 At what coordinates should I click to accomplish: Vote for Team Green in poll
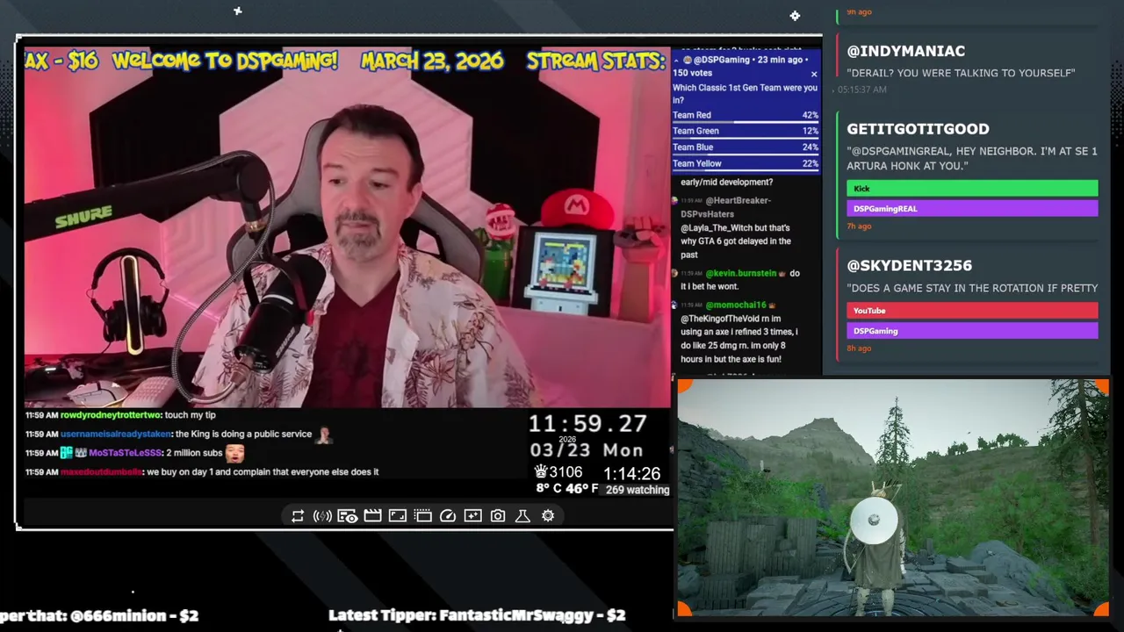pyautogui.click(x=746, y=131)
